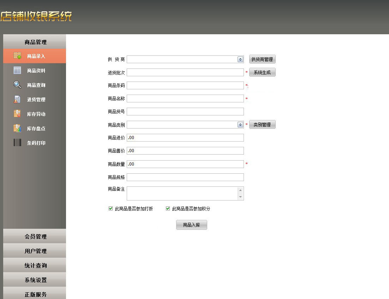Click the 商品录入 sidebar icon
The image size is (389, 299).
(x=17, y=55)
